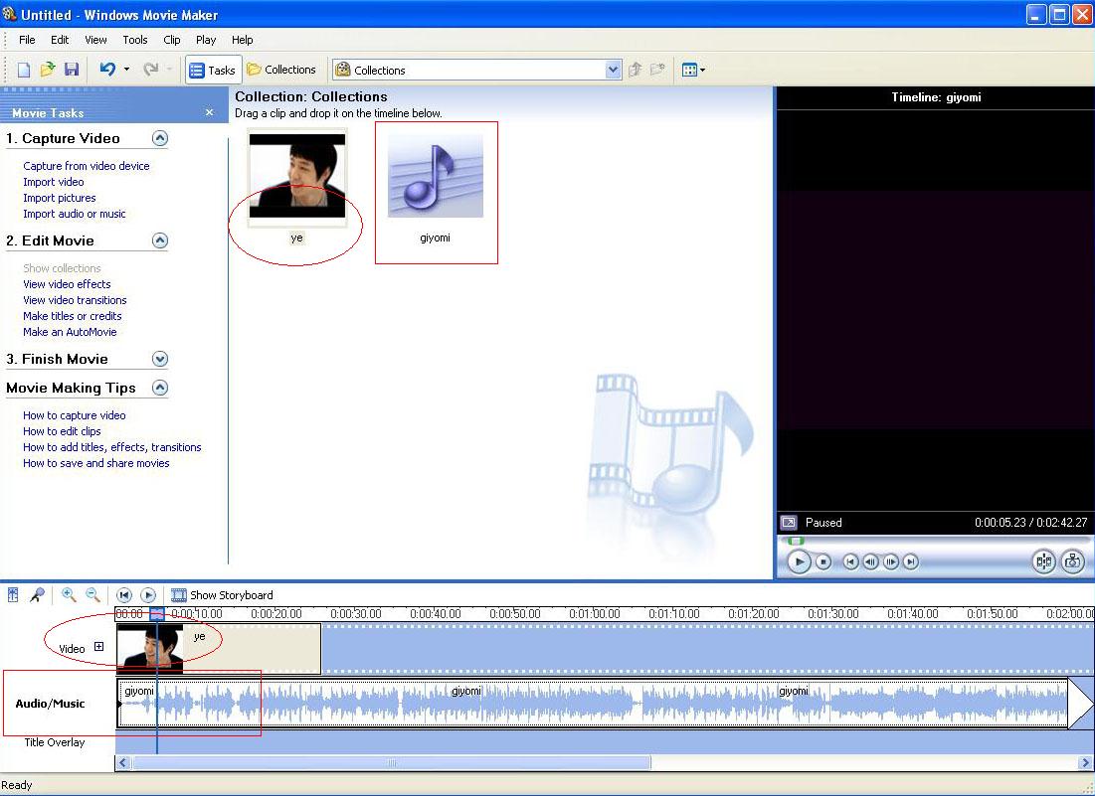
Task: Open a new project with the New icon
Action: [21, 69]
